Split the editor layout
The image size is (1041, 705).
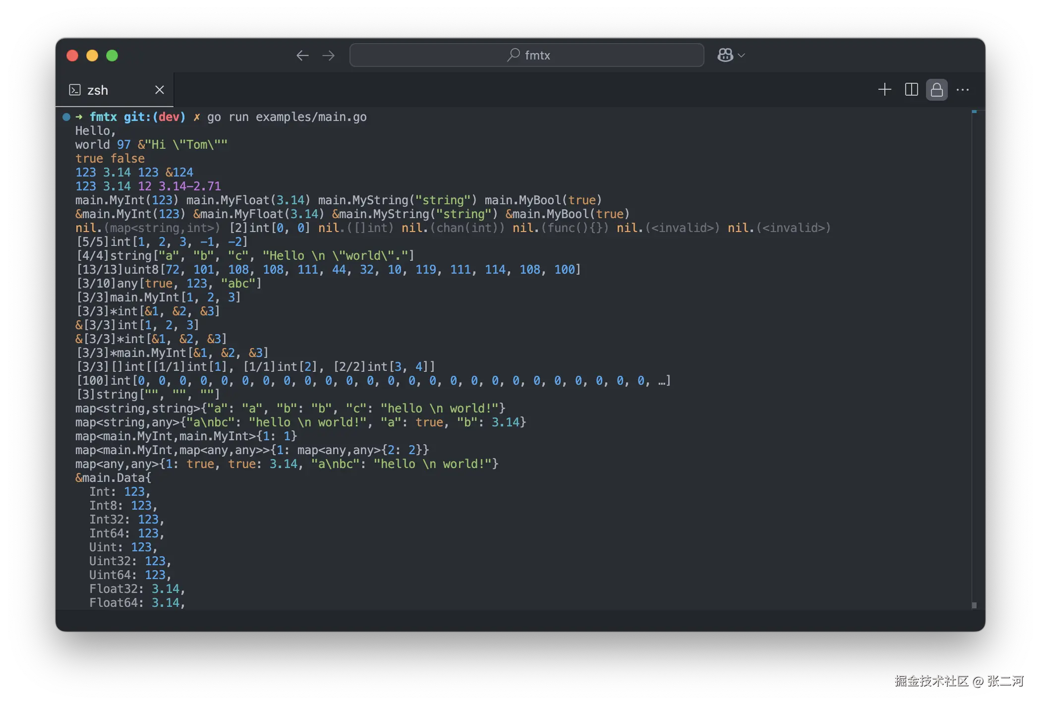(x=911, y=90)
